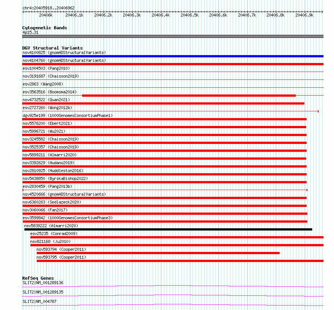
Task: Click the 20406.8k ruler tick label
Action: coord(275,15)
